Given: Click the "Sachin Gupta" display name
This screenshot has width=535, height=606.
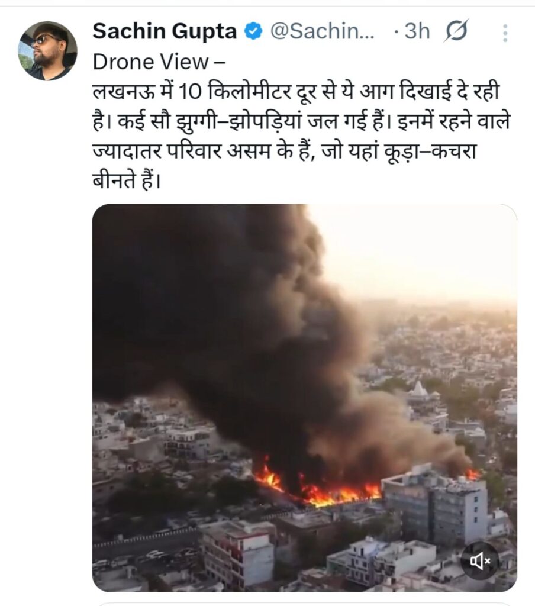Looking at the screenshot, I should (x=164, y=32).
